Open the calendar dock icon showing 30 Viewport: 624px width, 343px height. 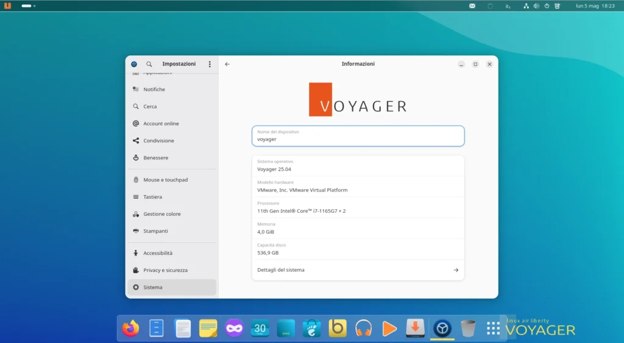click(x=260, y=328)
